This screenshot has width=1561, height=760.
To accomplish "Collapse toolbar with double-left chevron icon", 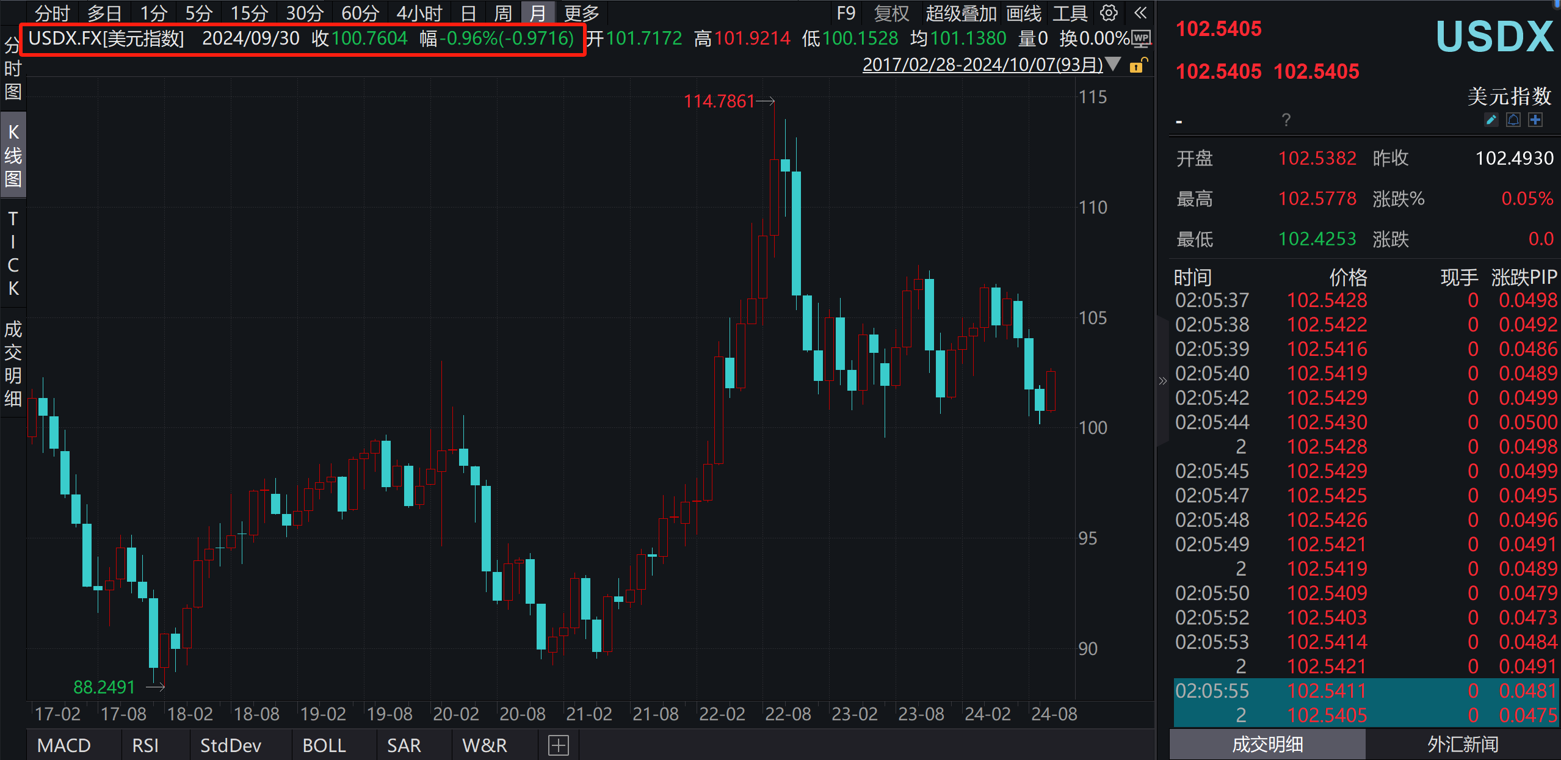I will pyautogui.click(x=1140, y=12).
